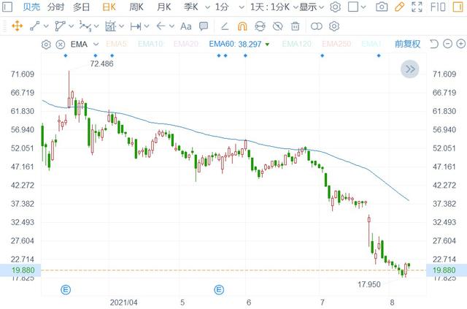Expand the 1分 interval dropdown
The height and width of the screenshot is (309, 467).
228,7
